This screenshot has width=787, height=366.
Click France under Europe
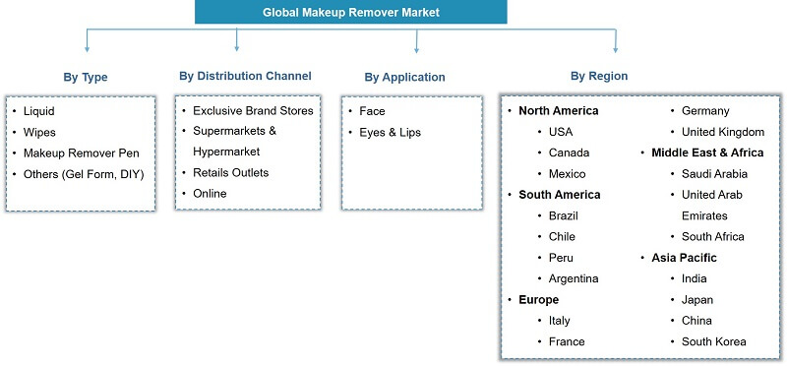coord(567,341)
